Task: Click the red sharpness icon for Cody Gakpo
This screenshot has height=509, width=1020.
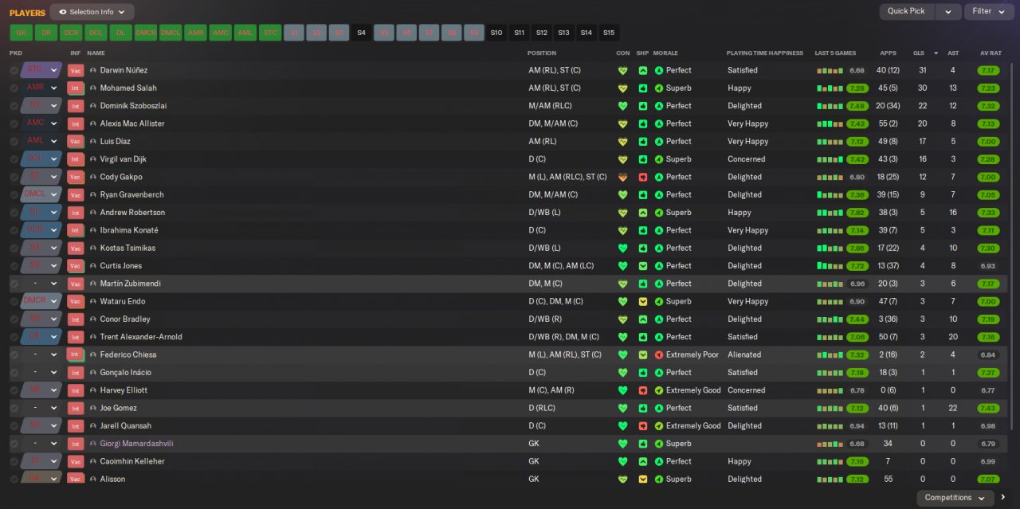Action: pyautogui.click(x=642, y=177)
